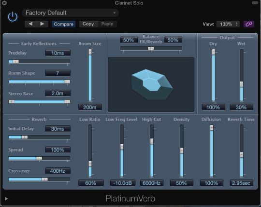The image size is (261, 207).
Task: Load the previous preset with left arrow
Action: [30, 24]
